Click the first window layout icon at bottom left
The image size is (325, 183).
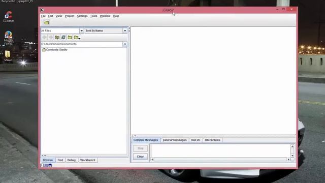[42, 165]
